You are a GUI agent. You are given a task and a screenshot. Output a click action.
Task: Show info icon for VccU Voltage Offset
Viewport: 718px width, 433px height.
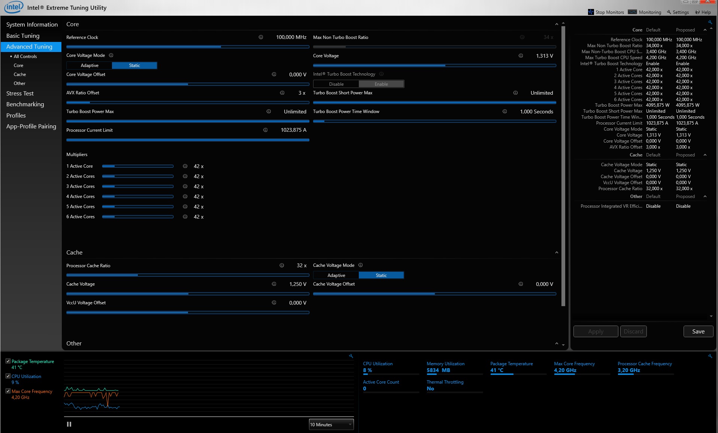[274, 302]
